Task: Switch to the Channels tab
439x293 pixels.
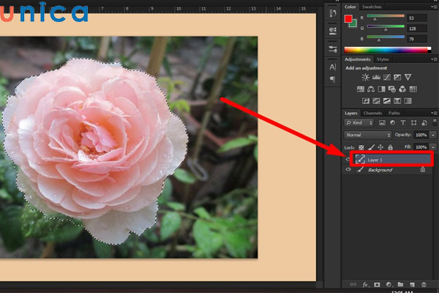Action: [372, 114]
